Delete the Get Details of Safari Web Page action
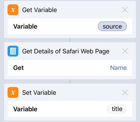This screenshot has height=122, width=140. (x=125, y=51)
